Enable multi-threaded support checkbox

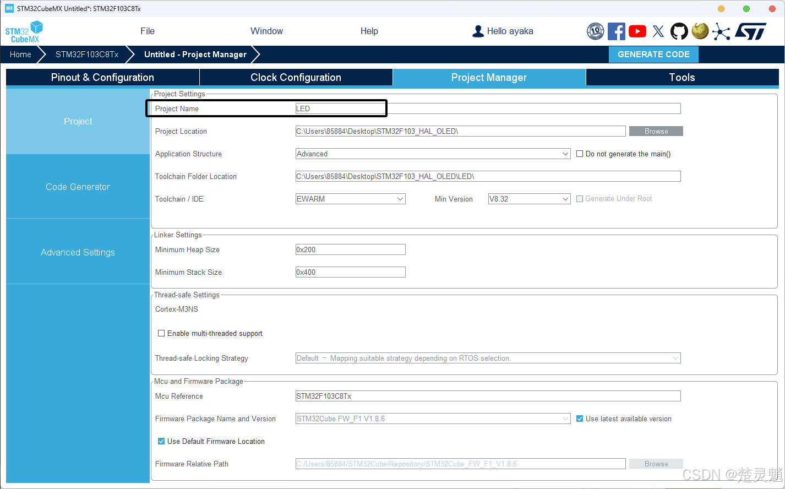[161, 333]
